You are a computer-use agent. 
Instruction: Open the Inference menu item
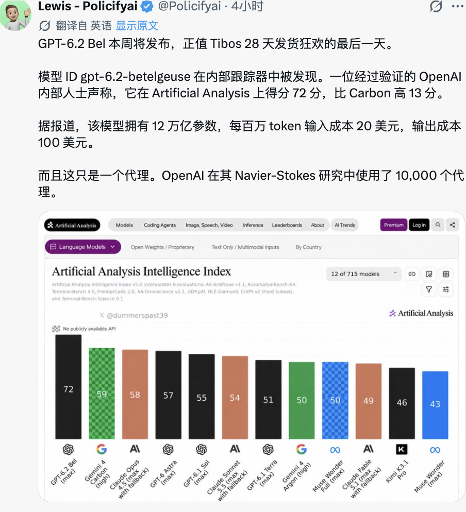coord(253,225)
